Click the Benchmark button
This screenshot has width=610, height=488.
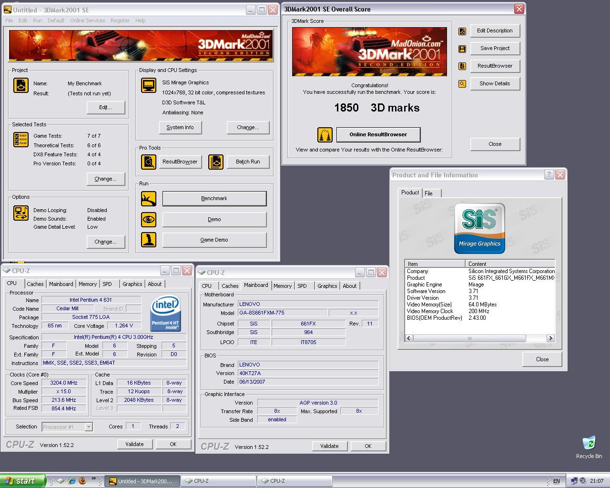click(214, 199)
